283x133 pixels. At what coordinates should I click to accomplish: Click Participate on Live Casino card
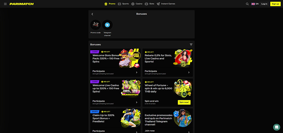click(x=98, y=101)
